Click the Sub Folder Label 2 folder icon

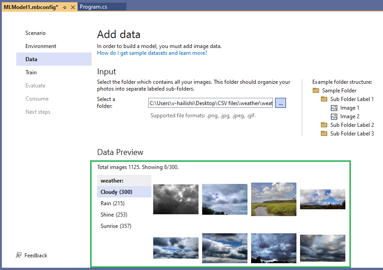pos(324,125)
